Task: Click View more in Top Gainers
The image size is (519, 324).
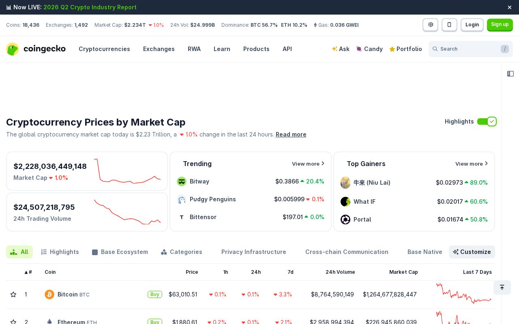Action: 472,164
